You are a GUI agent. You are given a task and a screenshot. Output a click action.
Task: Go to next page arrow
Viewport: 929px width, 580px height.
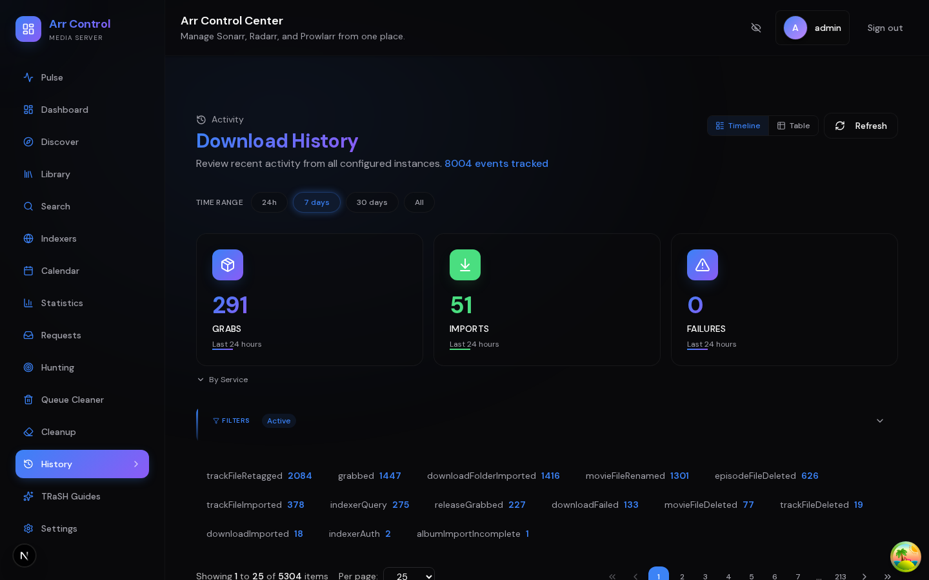tap(864, 576)
